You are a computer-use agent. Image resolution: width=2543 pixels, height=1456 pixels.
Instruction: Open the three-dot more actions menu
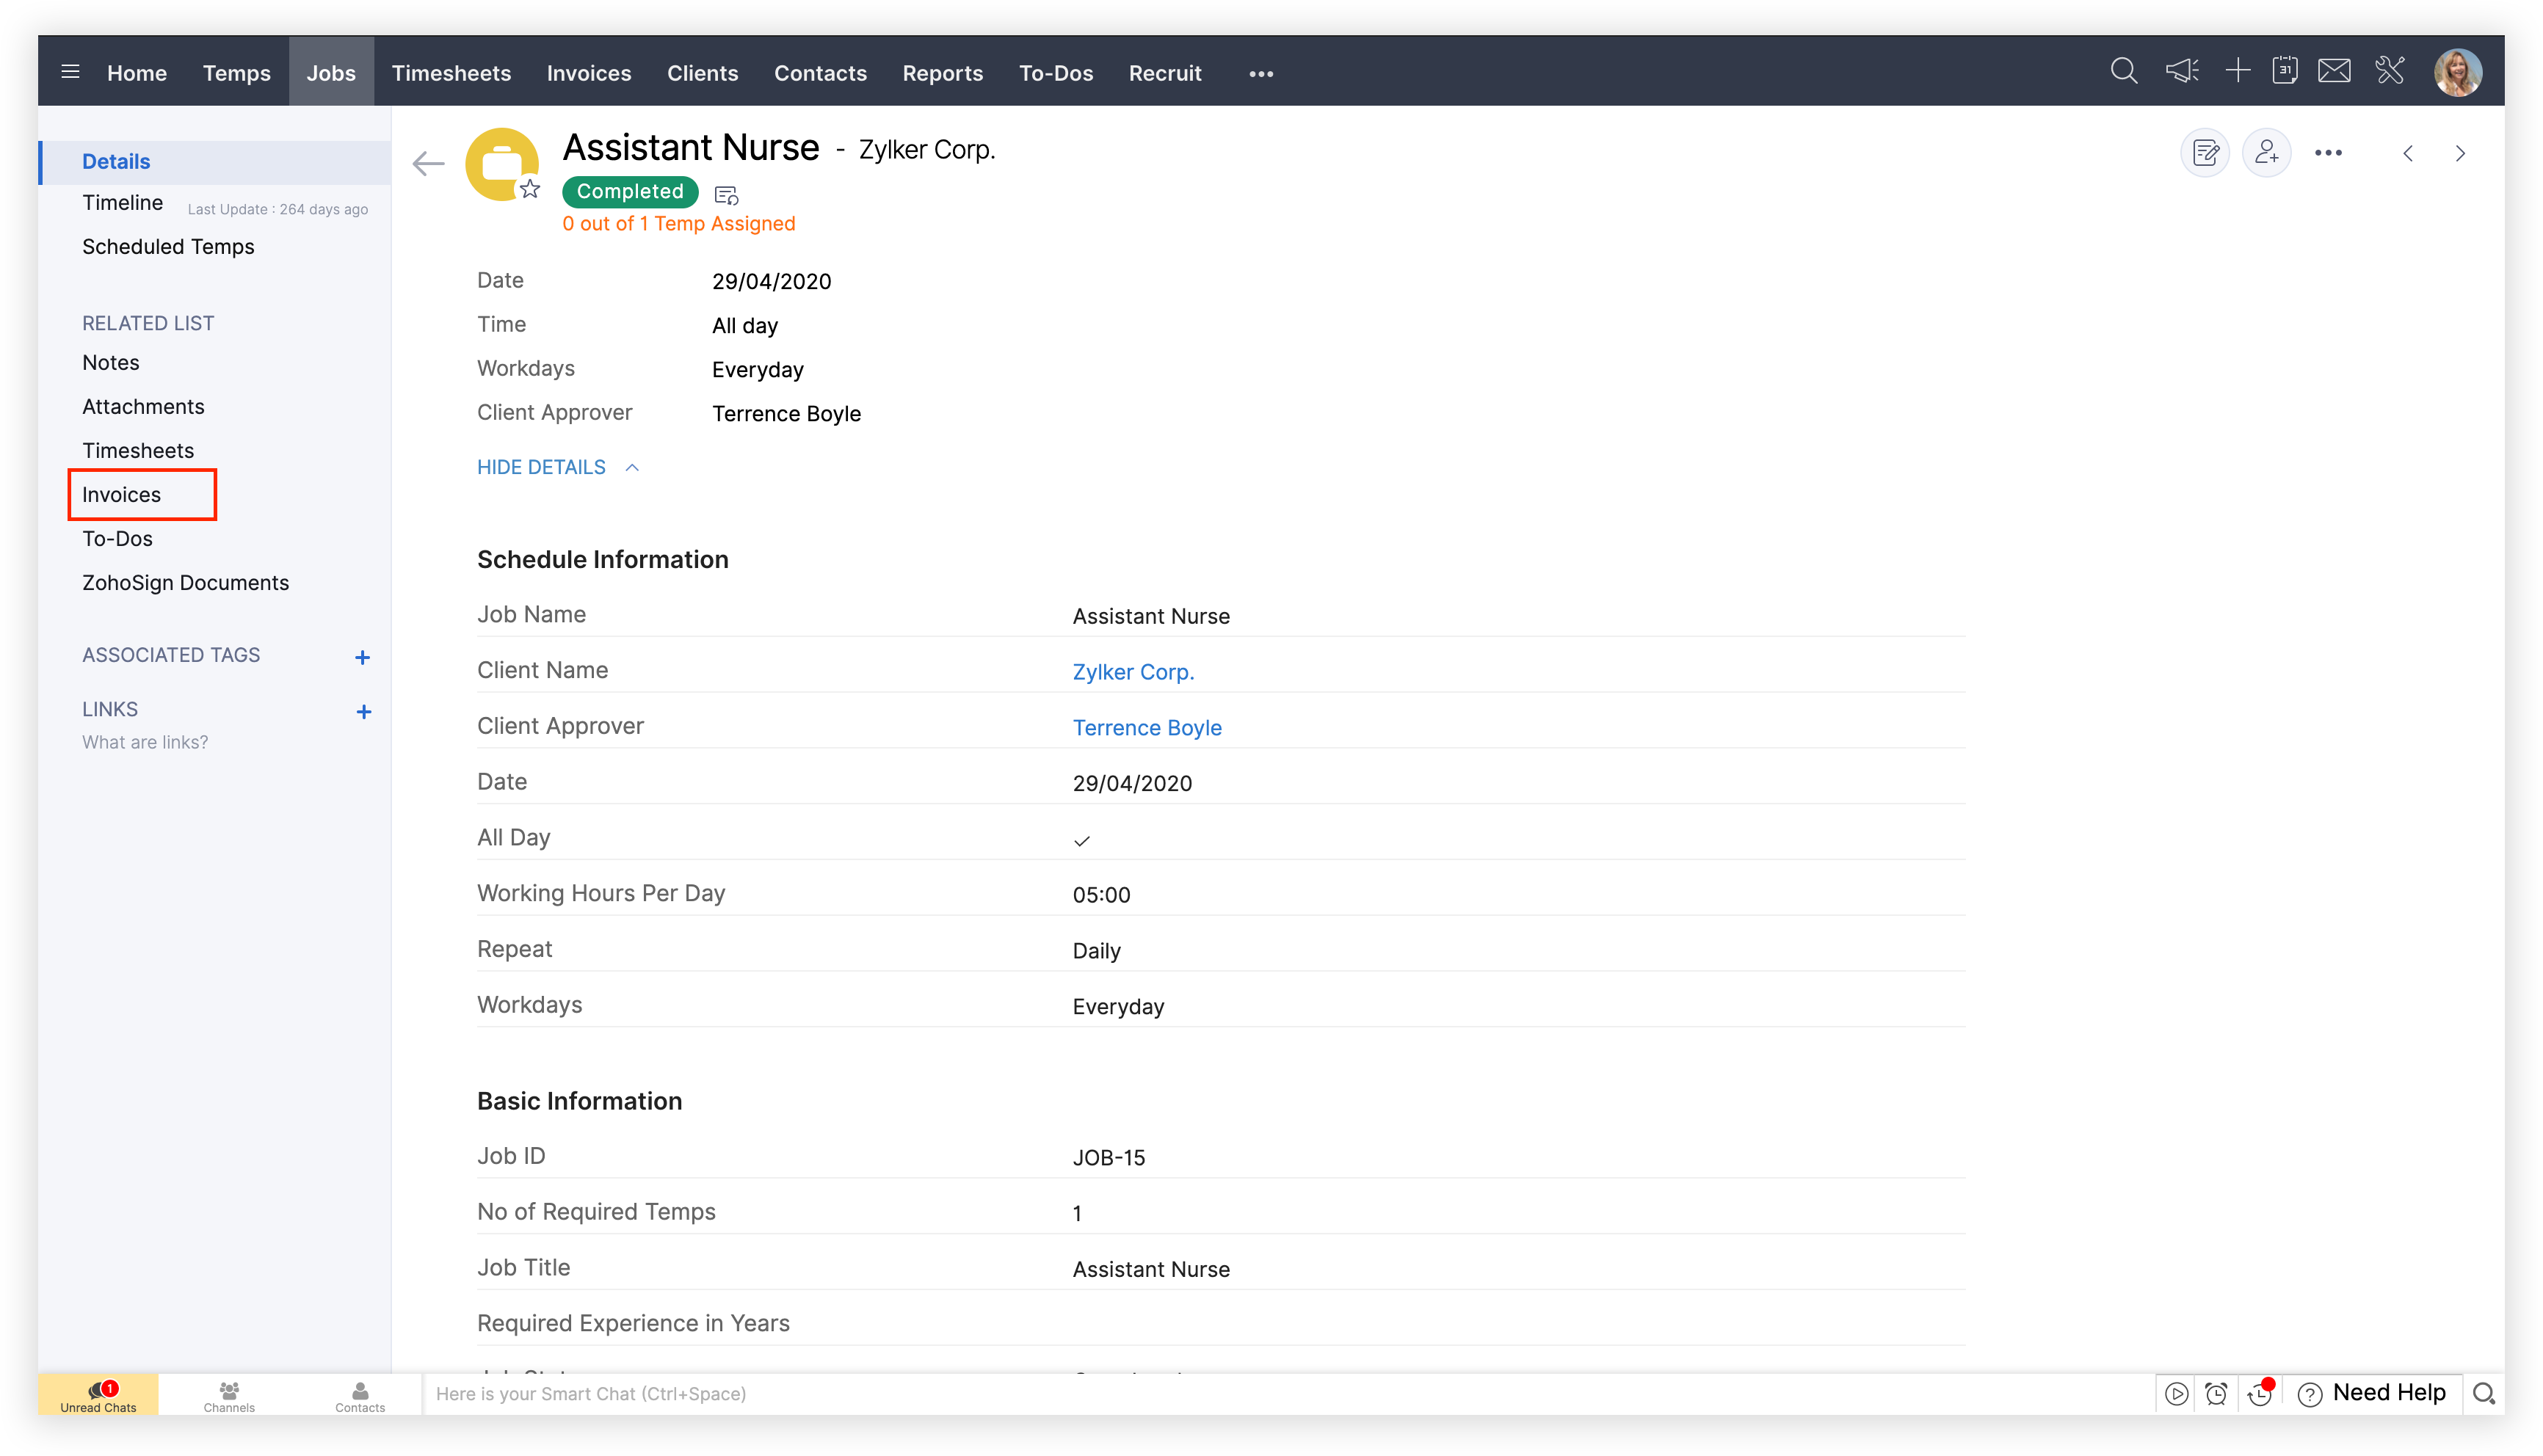click(2328, 153)
